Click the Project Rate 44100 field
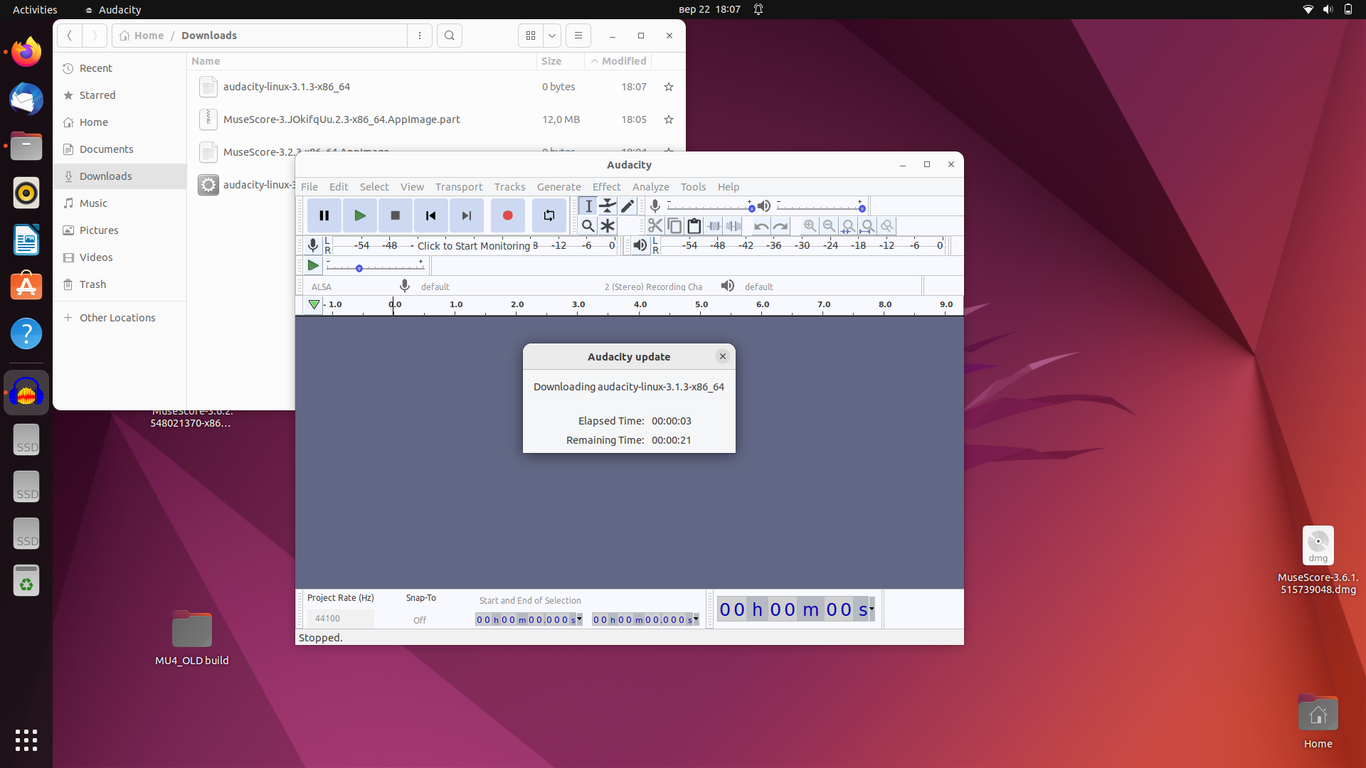The height and width of the screenshot is (768, 1366). (x=339, y=619)
